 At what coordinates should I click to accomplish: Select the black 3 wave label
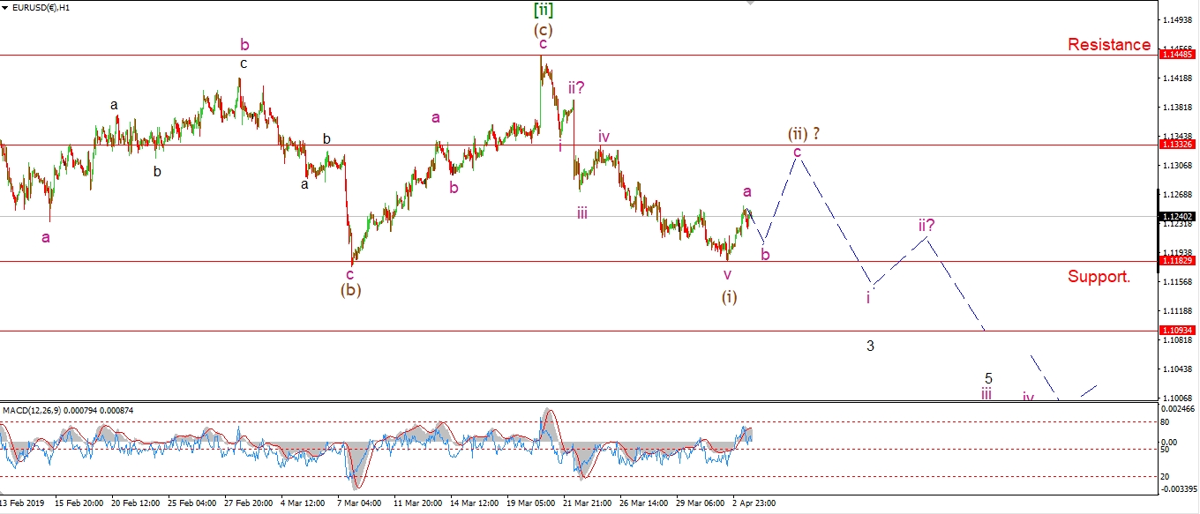(x=870, y=346)
